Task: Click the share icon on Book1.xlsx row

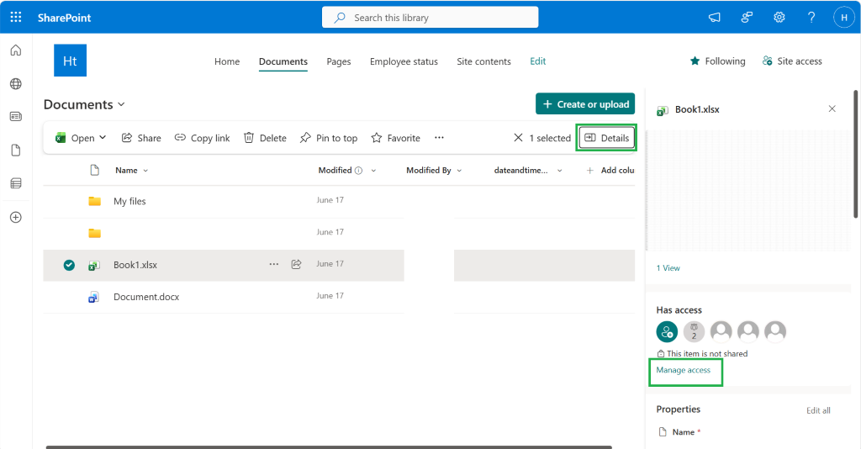Action: 297,264
